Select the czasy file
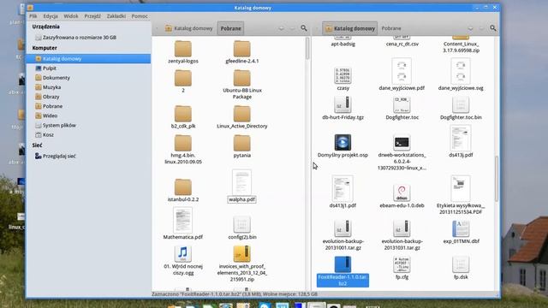This screenshot has width=548, height=308. [342, 75]
